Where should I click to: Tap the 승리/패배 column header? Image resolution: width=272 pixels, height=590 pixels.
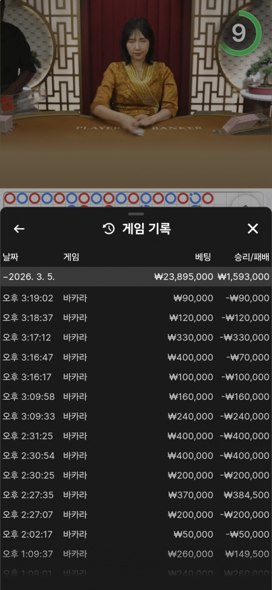pos(252,257)
